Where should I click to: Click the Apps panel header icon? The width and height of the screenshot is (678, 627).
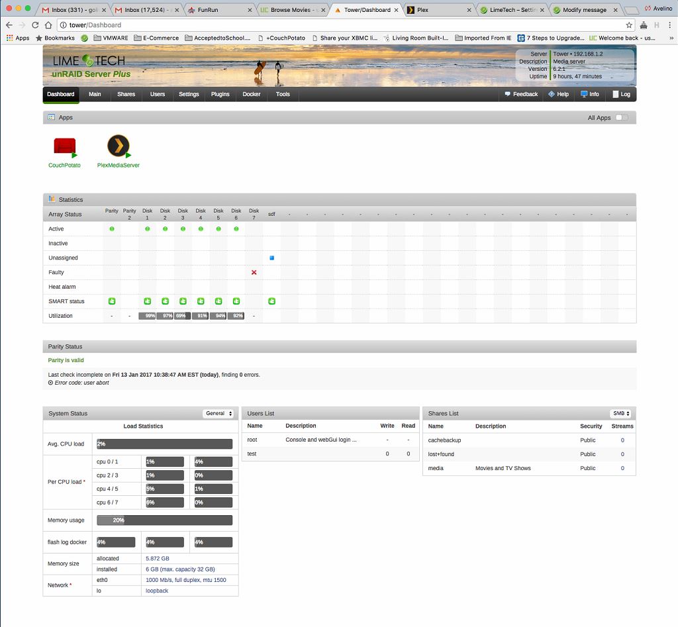tap(52, 117)
